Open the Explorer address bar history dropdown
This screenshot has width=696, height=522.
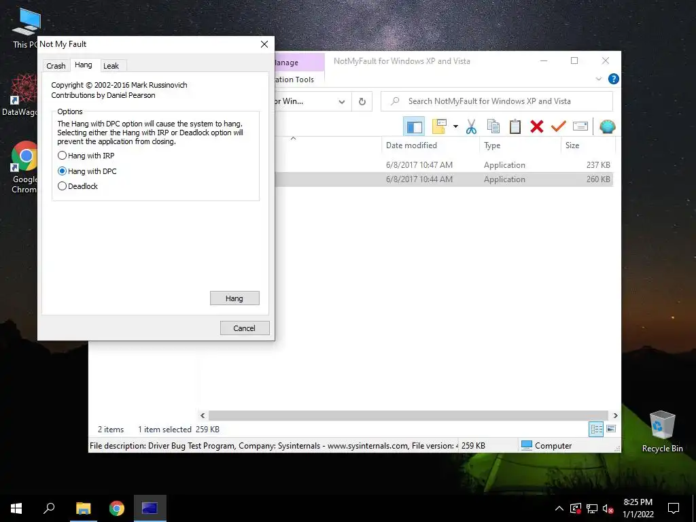[341, 102]
